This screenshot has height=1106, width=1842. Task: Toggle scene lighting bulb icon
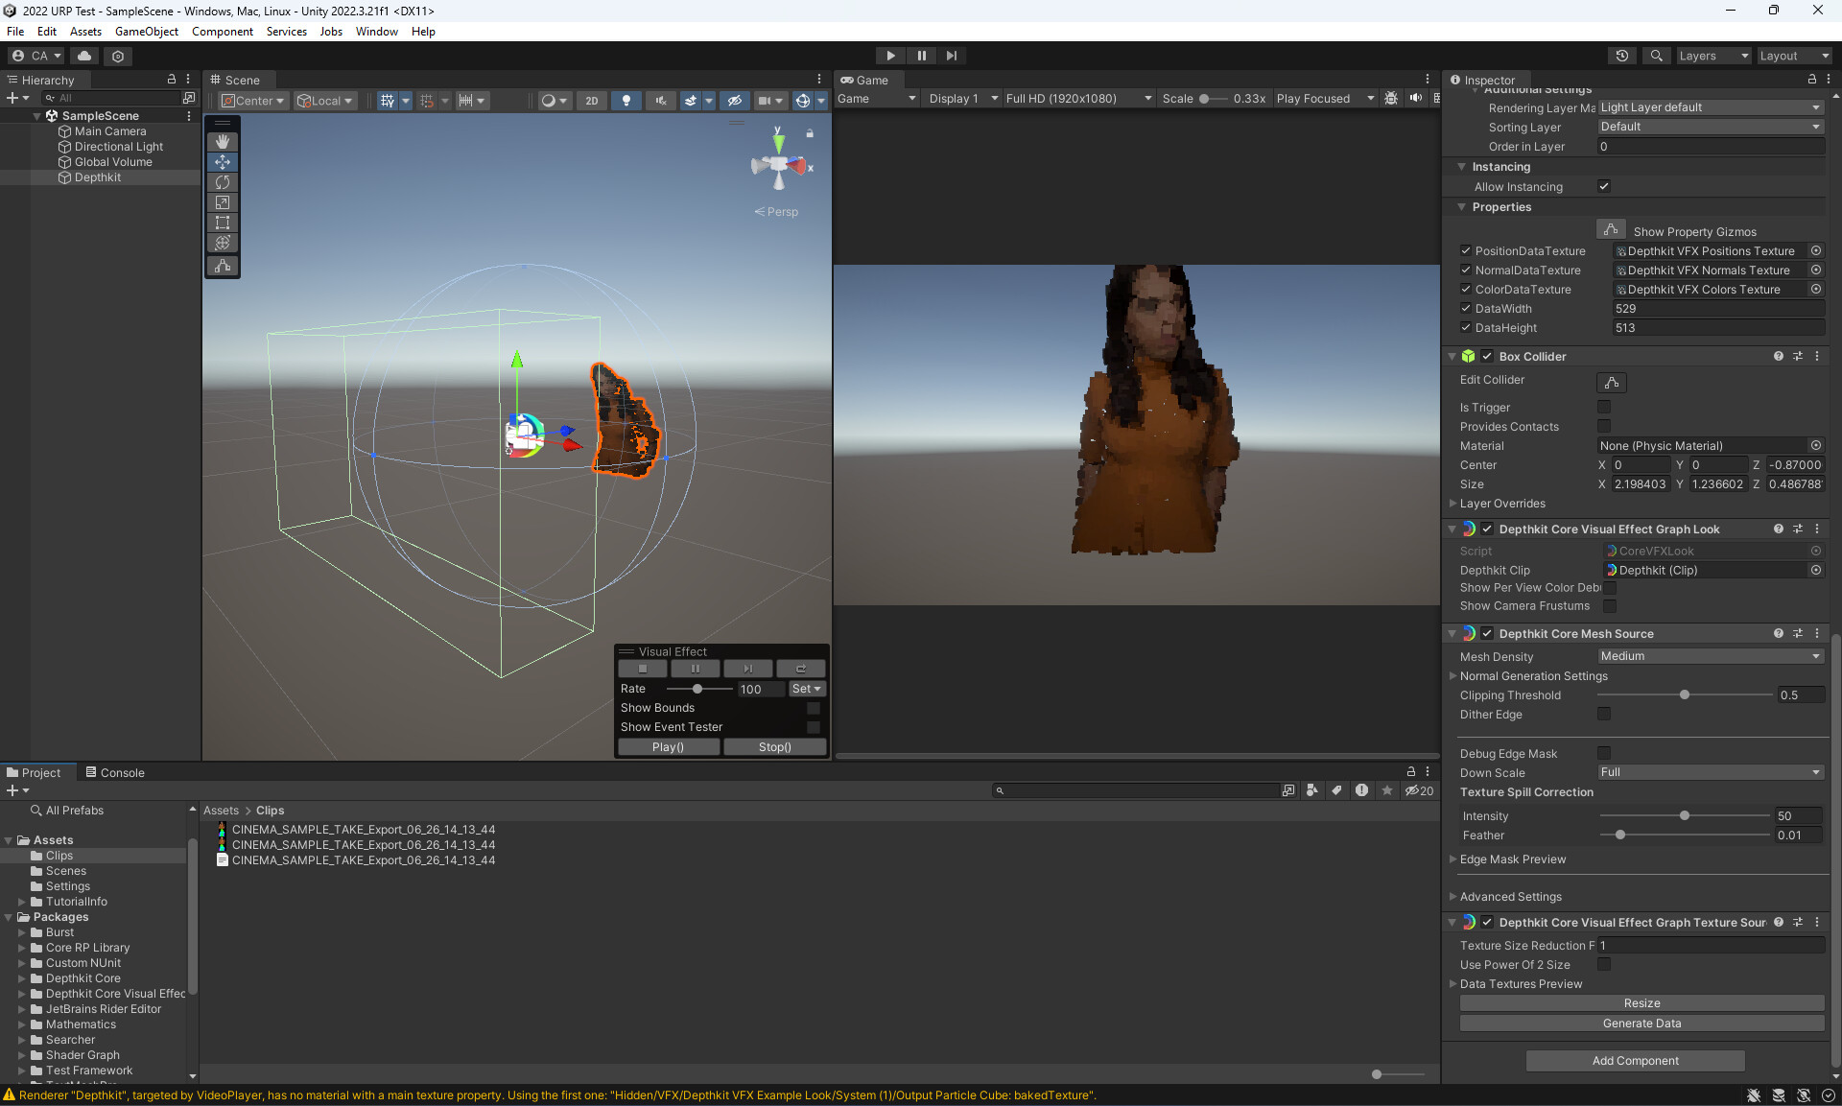pos(626,101)
